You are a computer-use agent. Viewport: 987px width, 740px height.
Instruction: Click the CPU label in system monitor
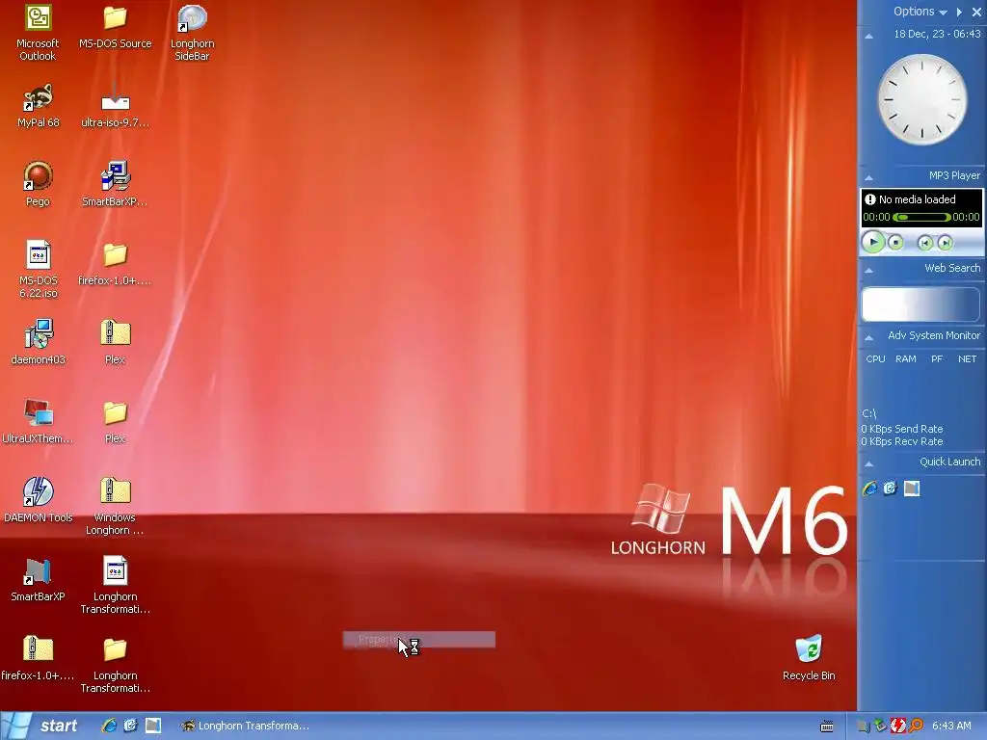click(875, 358)
